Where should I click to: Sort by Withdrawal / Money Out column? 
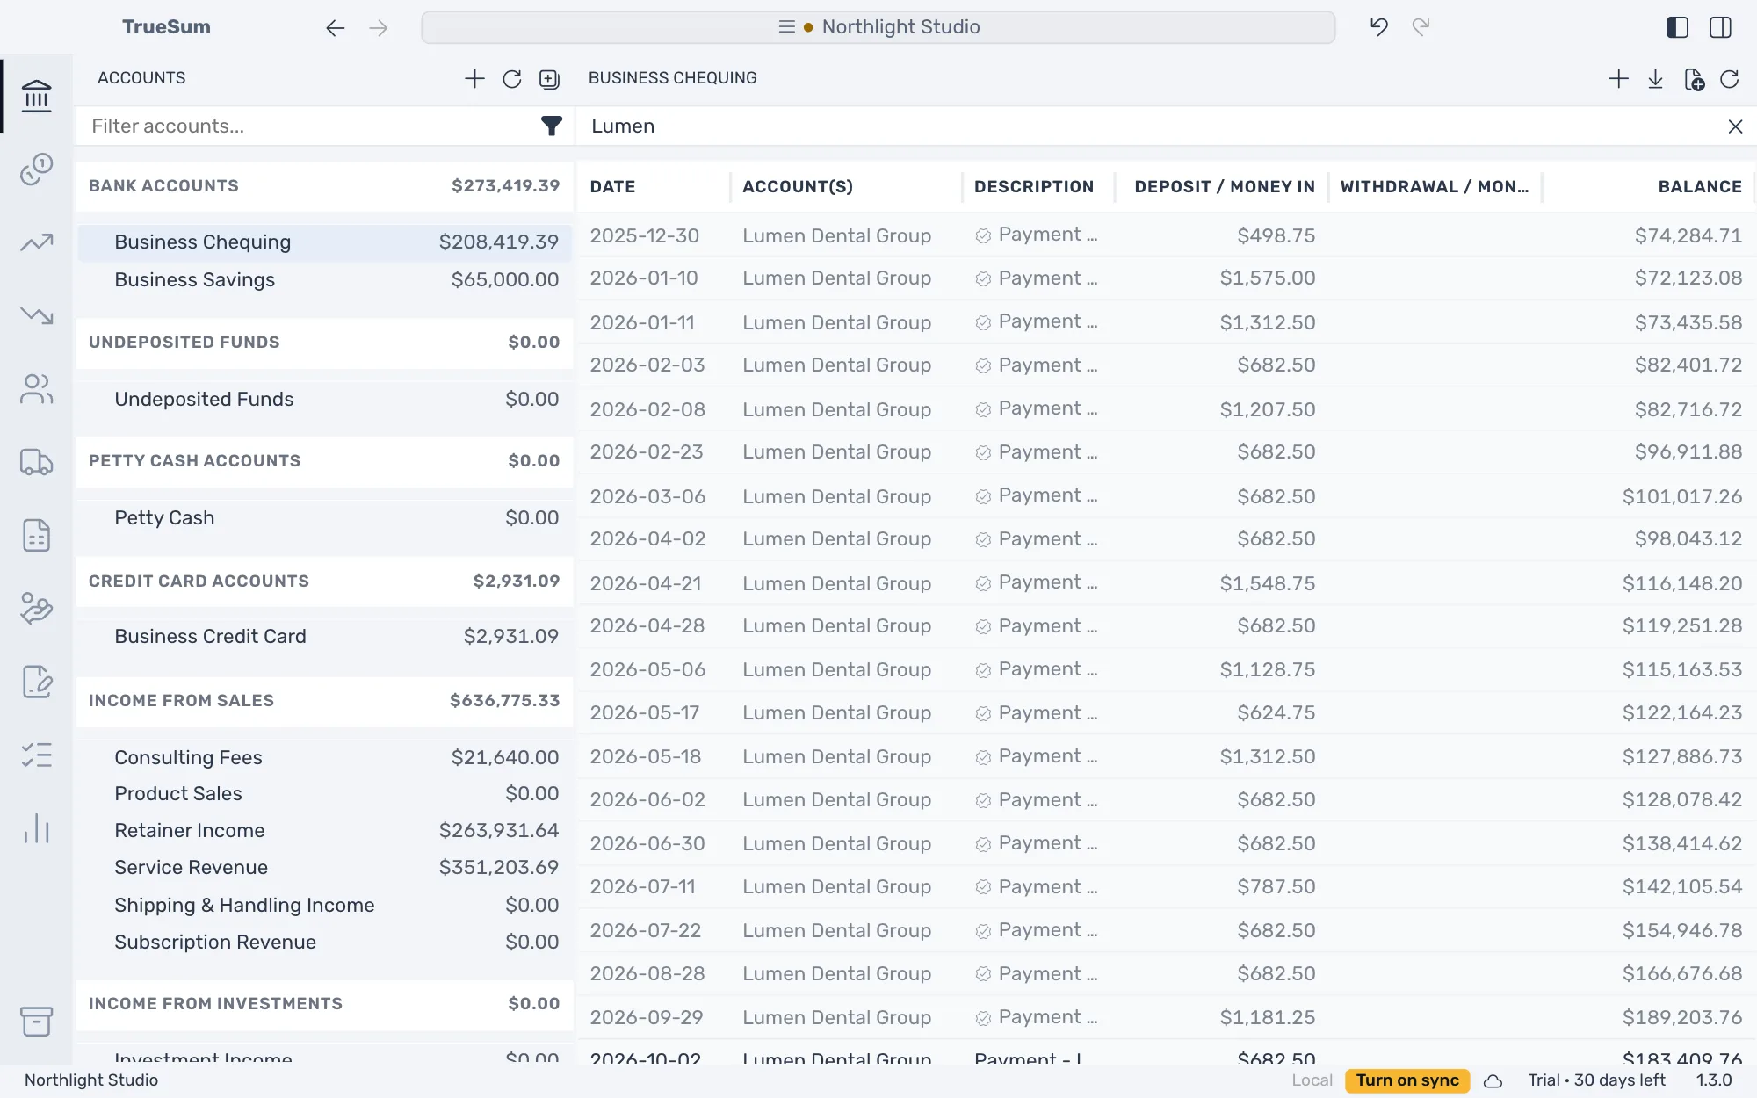point(1435,187)
